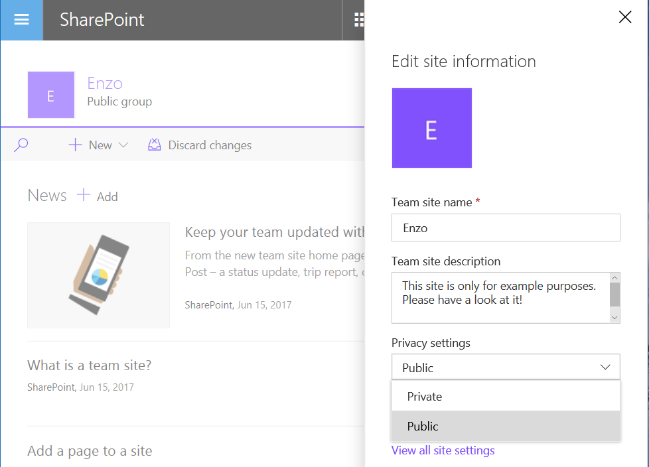Collapse the Privacy settings dropdown
This screenshot has width=649, height=467.
point(605,367)
